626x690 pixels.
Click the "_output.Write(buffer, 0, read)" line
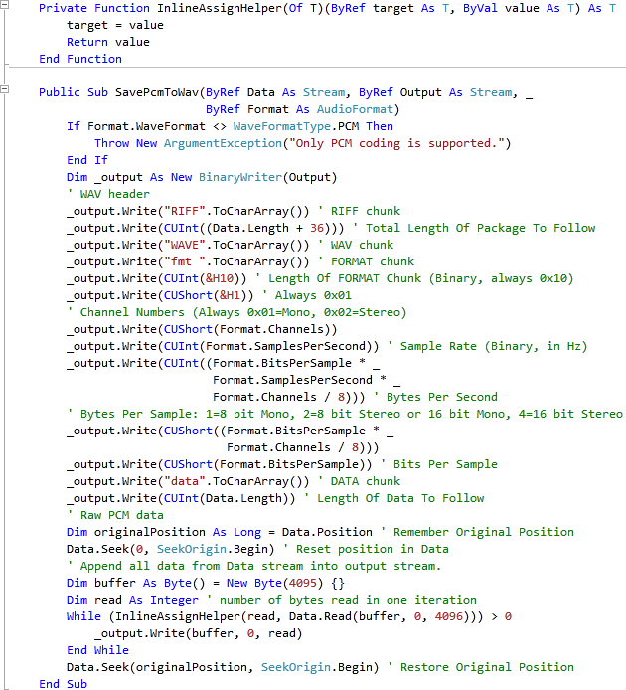pos(199,633)
